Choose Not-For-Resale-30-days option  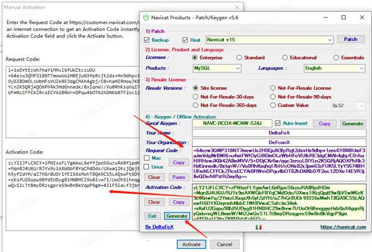195,97
